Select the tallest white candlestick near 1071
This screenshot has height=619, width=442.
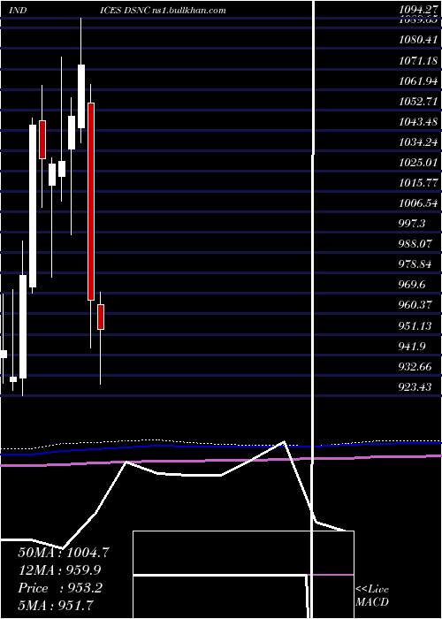pyautogui.click(x=81, y=96)
